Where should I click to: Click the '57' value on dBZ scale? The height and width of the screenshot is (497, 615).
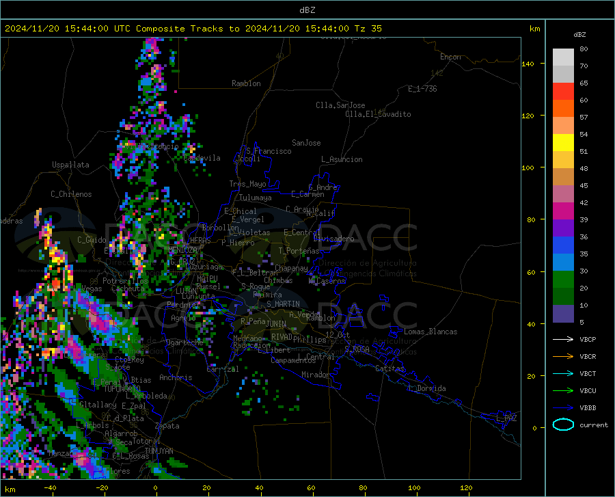pos(584,118)
